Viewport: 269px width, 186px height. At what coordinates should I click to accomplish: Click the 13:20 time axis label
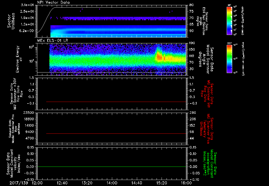pyautogui.click(x=87, y=183)
